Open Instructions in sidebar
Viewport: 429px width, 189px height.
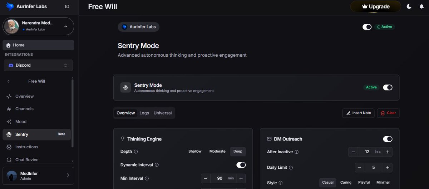[x=36, y=147]
